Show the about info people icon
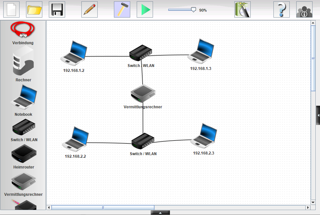 click(x=304, y=9)
